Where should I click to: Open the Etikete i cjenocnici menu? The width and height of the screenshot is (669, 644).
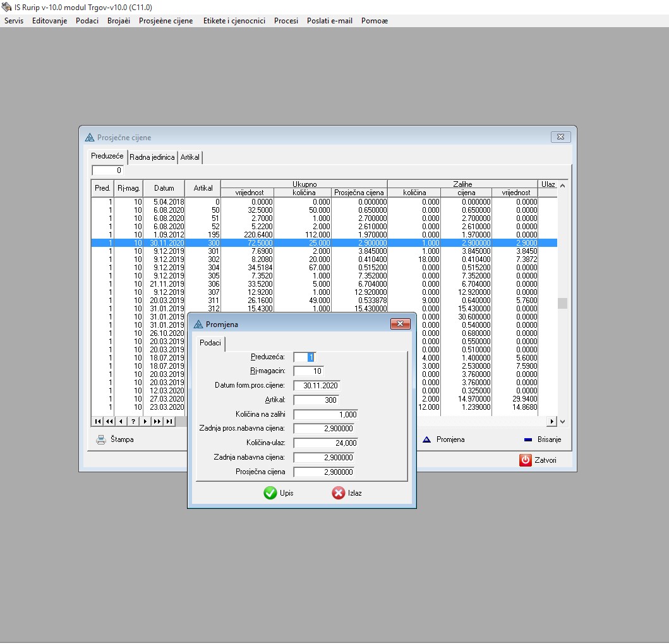coord(234,21)
